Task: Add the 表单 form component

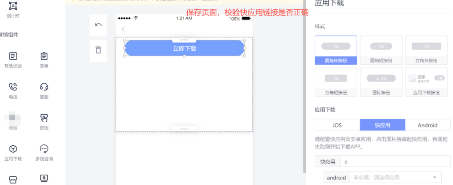Action: click(x=44, y=60)
